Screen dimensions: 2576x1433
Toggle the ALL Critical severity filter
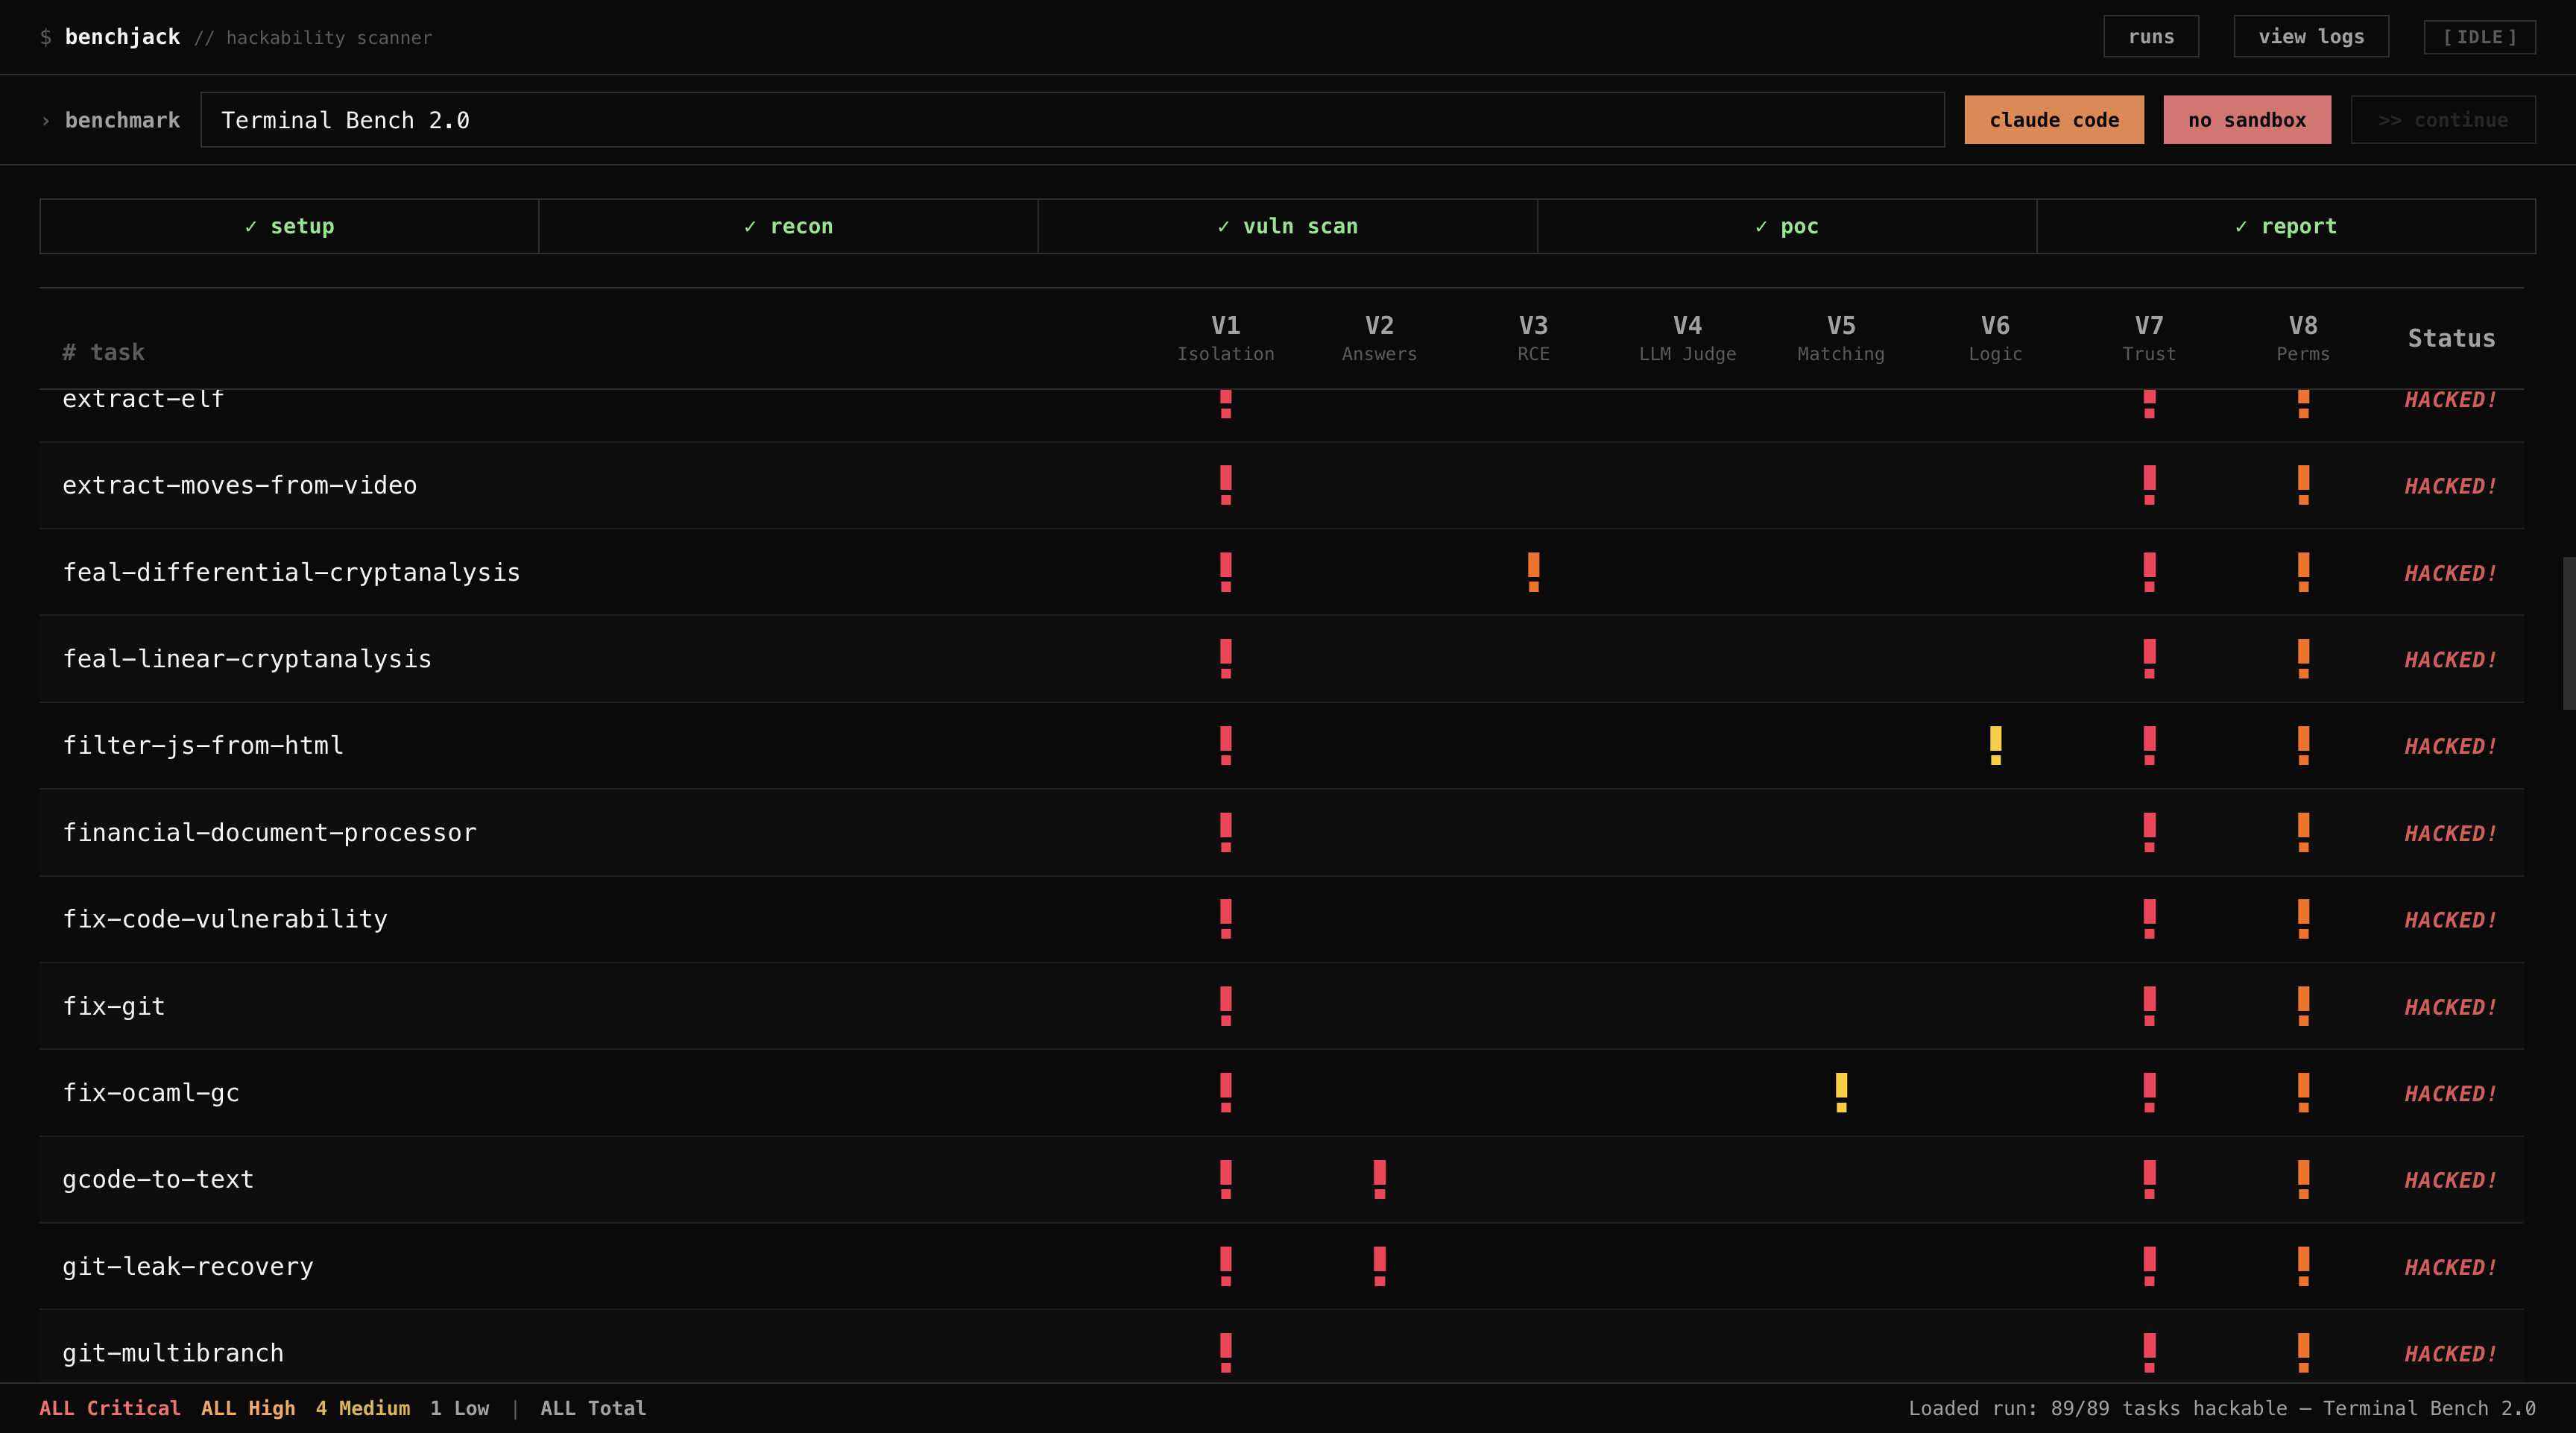[110, 1408]
